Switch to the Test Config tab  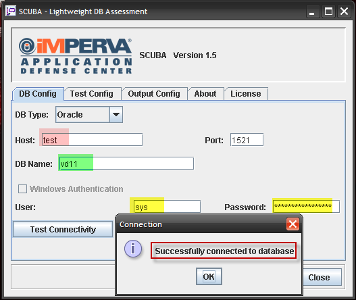pyautogui.click(x=92, y=94)
